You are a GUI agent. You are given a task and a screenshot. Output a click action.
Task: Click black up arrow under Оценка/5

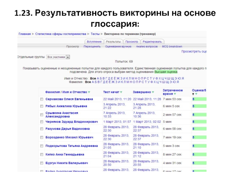click(193, 94)
